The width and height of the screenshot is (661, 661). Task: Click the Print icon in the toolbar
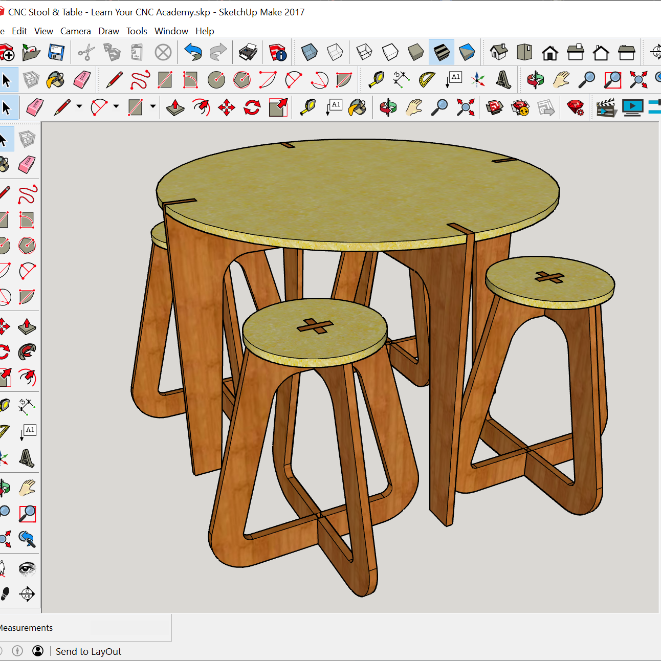248,52
